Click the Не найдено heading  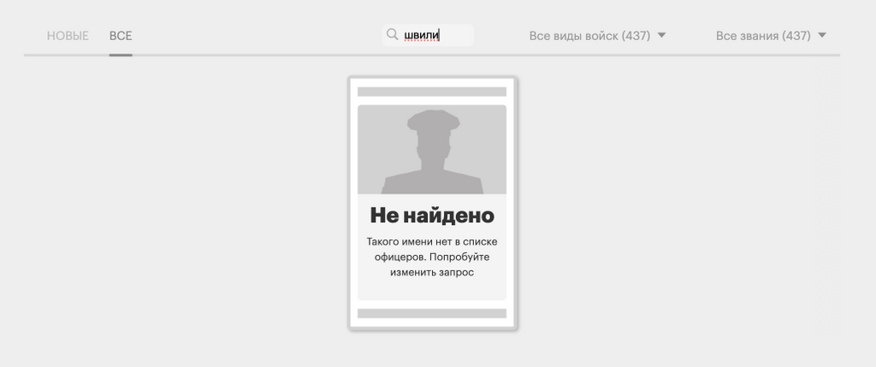pos(432,215)
